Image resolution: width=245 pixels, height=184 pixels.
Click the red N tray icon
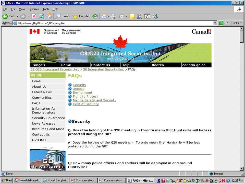(x=224, y=181)
